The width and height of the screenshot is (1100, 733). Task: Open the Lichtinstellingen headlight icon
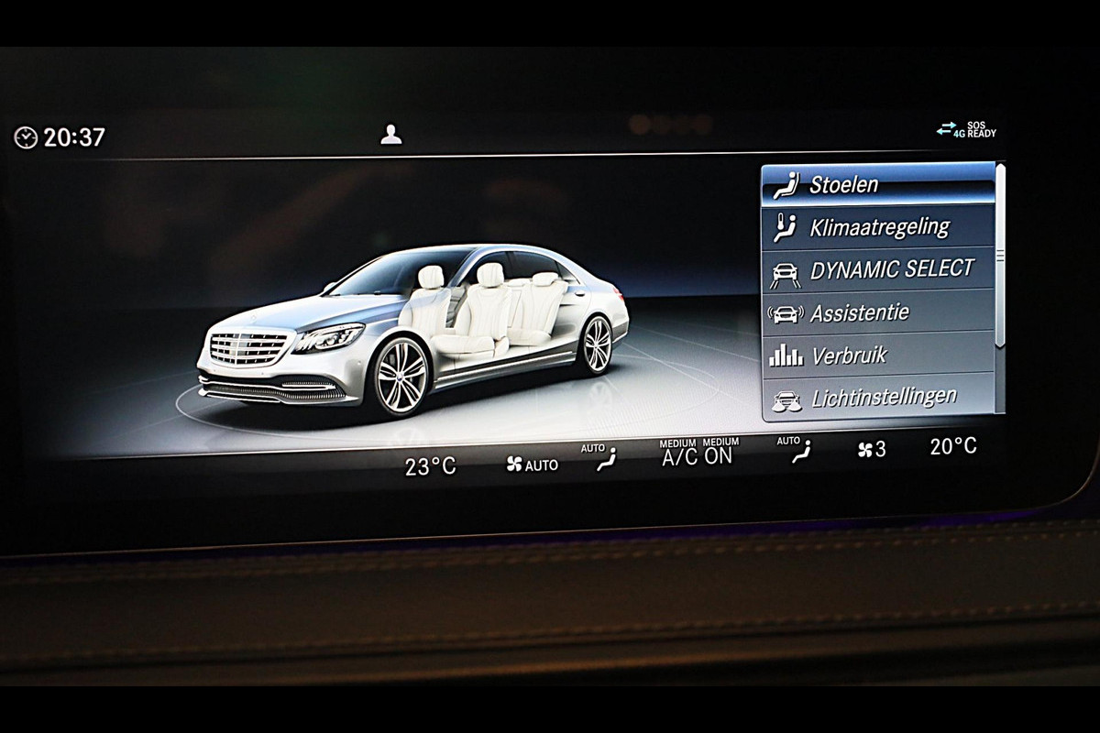786,399
